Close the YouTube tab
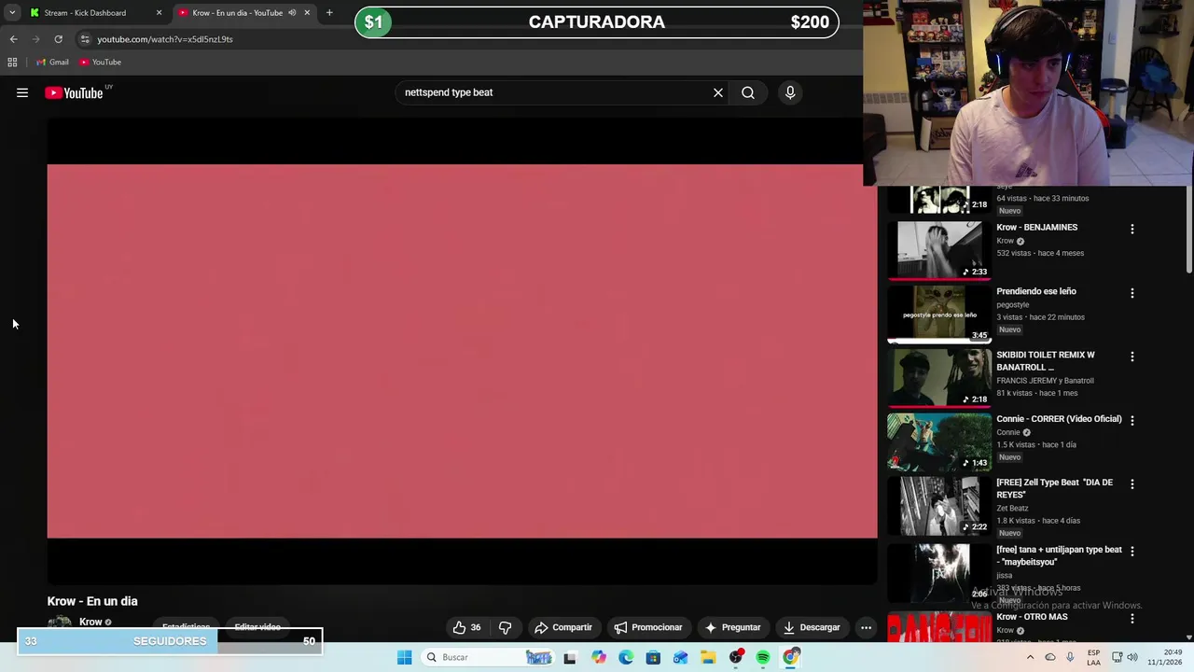 pyautogui.click(x=307, y=13)
